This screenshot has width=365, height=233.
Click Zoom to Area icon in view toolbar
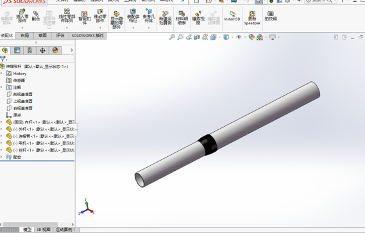(x=180, y=37)
